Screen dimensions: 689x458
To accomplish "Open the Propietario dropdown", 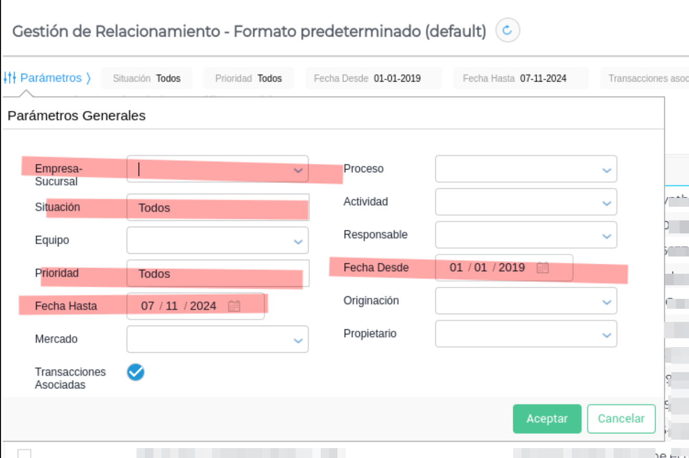I will pos(606,334).
